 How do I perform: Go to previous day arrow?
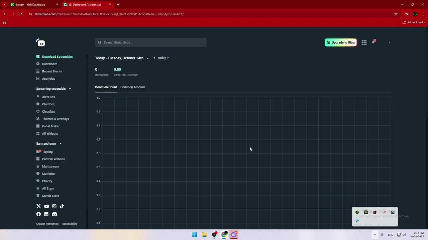click(154, 58)
